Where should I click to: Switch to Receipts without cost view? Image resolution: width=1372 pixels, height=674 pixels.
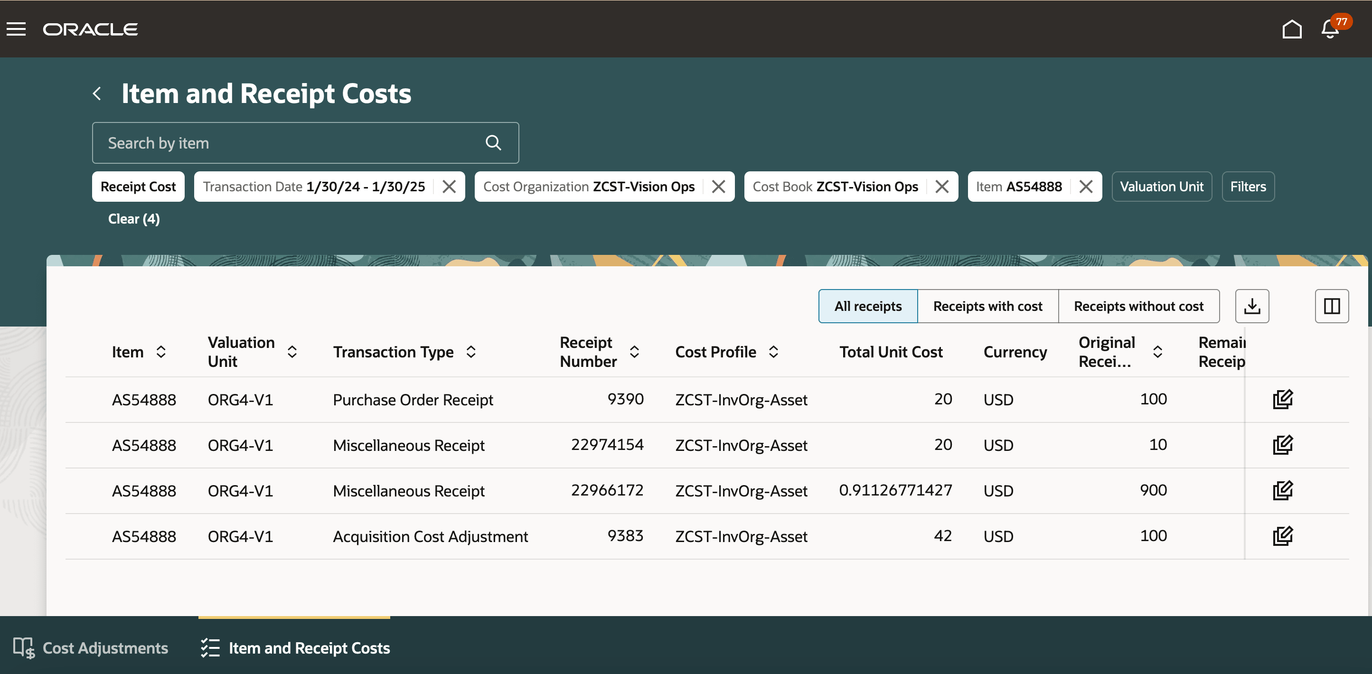[1139, 306]
